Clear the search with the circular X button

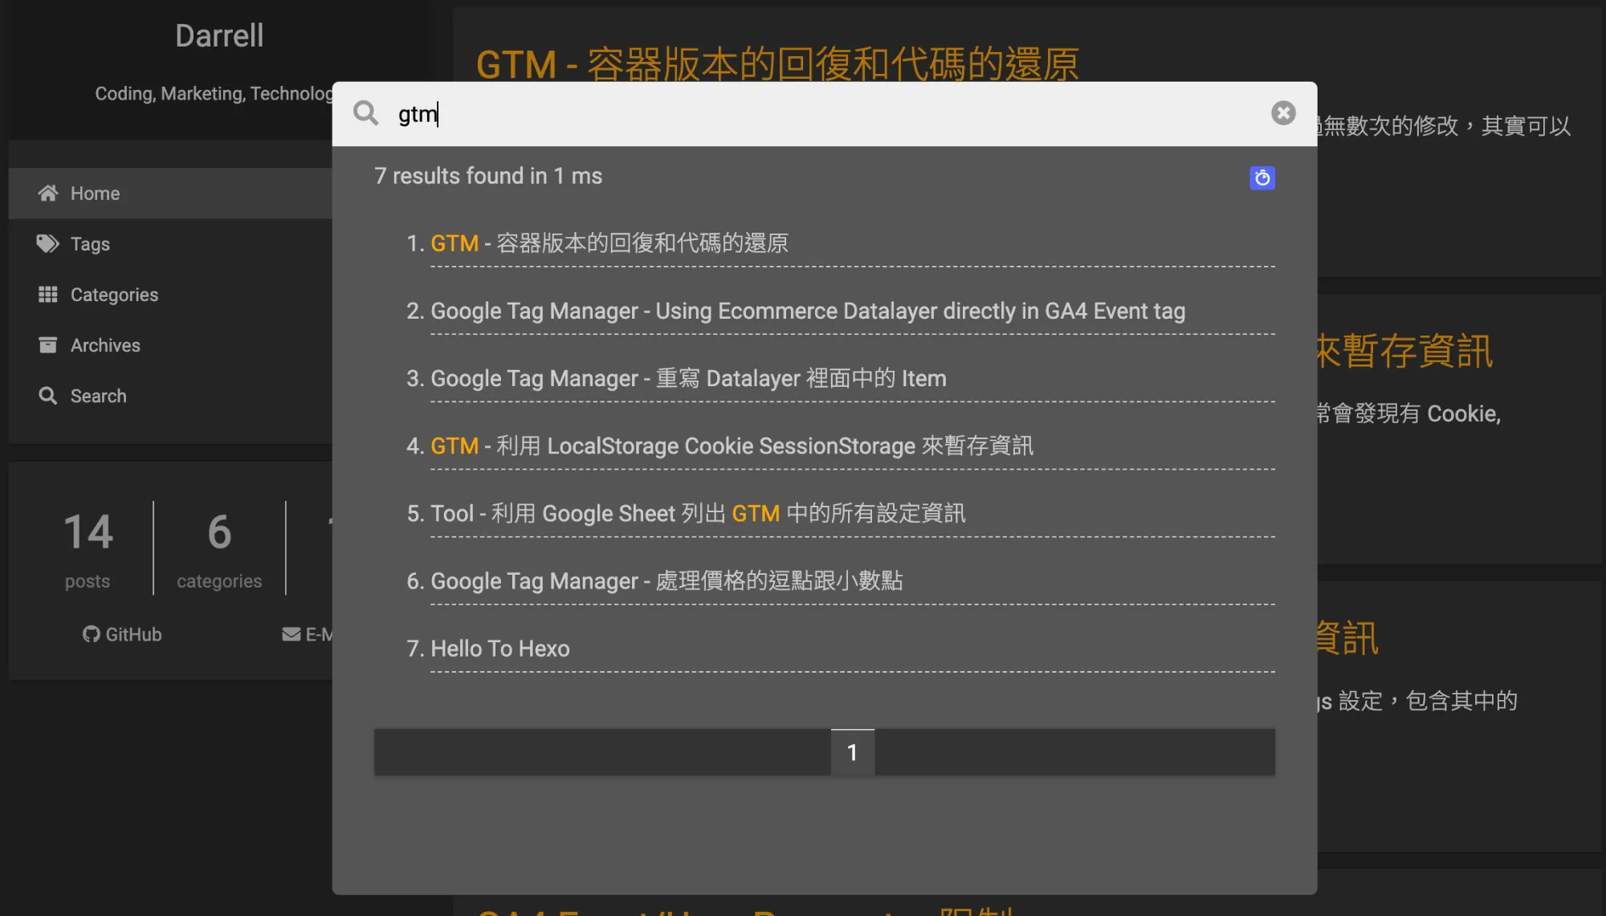click(x=1283, y=113)
